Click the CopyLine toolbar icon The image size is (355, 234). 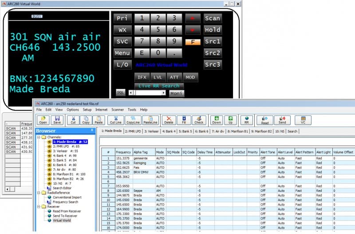[133, 120]
